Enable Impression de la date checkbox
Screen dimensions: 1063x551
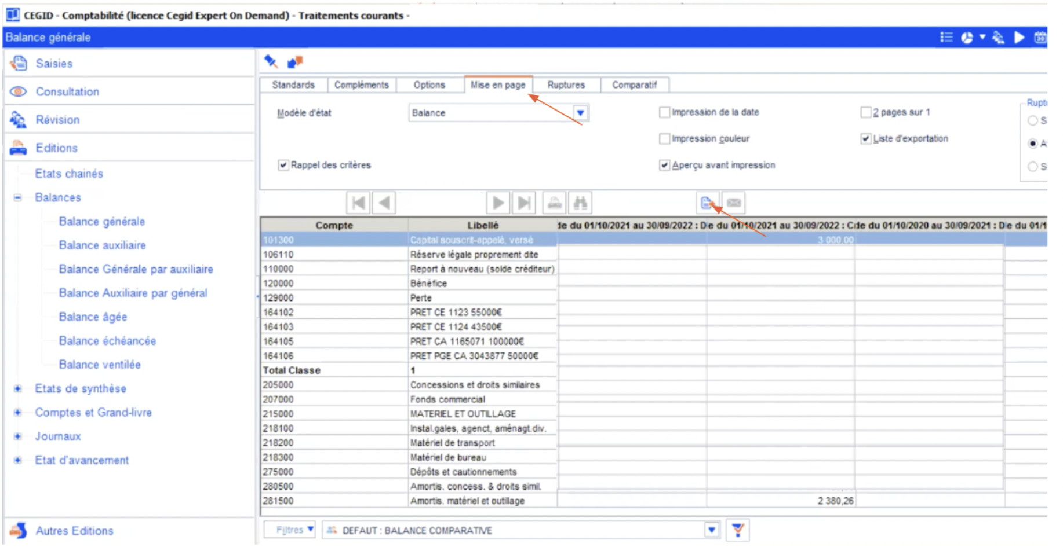pyautogui.click(x=665, y=112)
